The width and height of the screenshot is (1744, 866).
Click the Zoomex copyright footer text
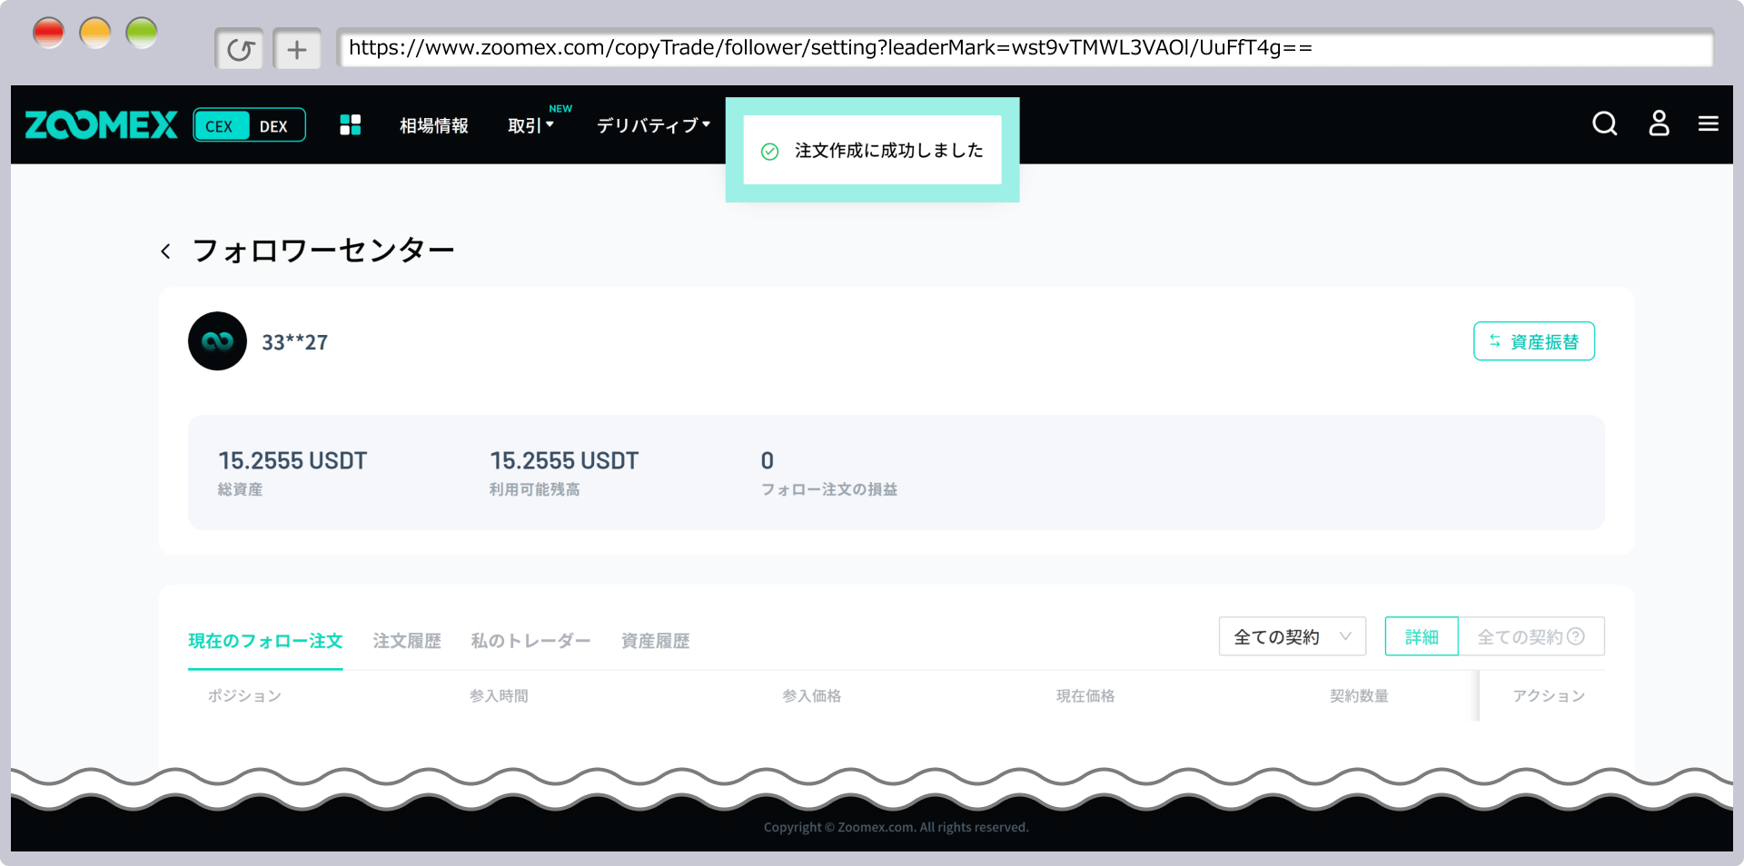coord(896,827)
